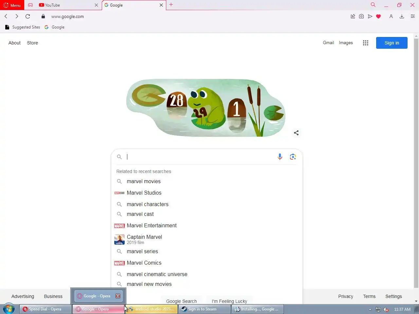Viewport: 419px width, 314px height.
Task: Open the Images link
Action: point(346,43)
